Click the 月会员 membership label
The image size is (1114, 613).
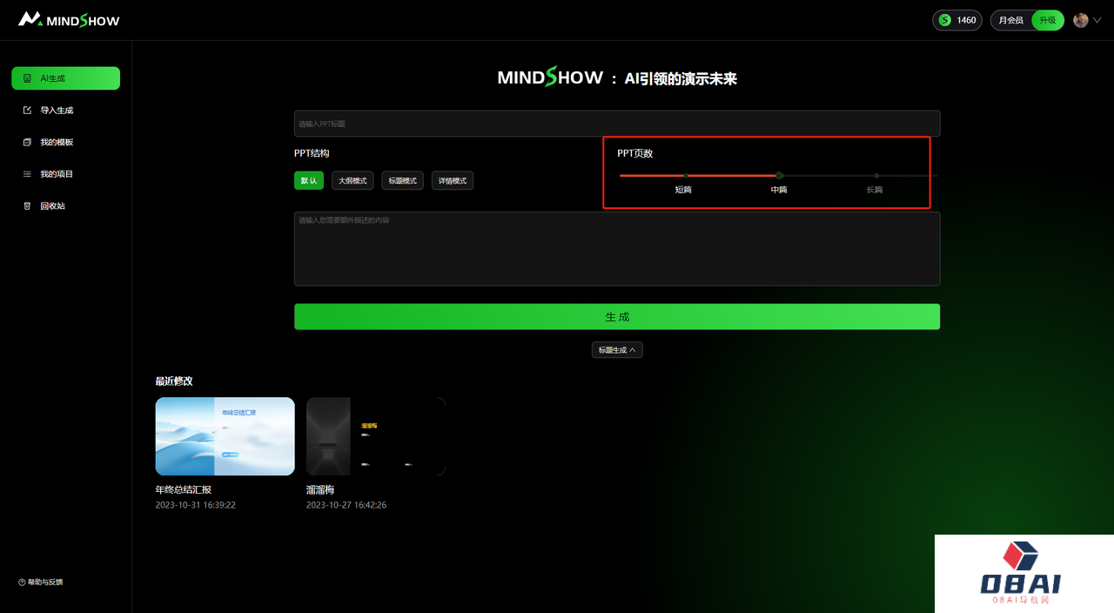click(1010, 19)
